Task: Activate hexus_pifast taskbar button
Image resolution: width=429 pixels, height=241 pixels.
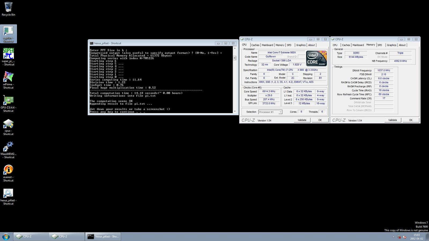Action: pyautogui.click(x=103, y=236)
